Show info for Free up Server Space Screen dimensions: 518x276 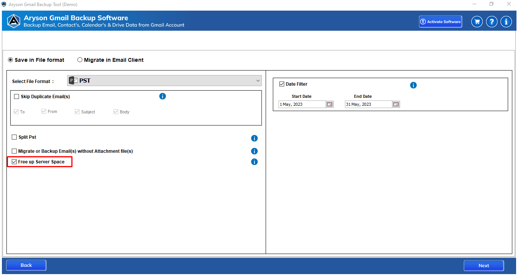point(254,162)
